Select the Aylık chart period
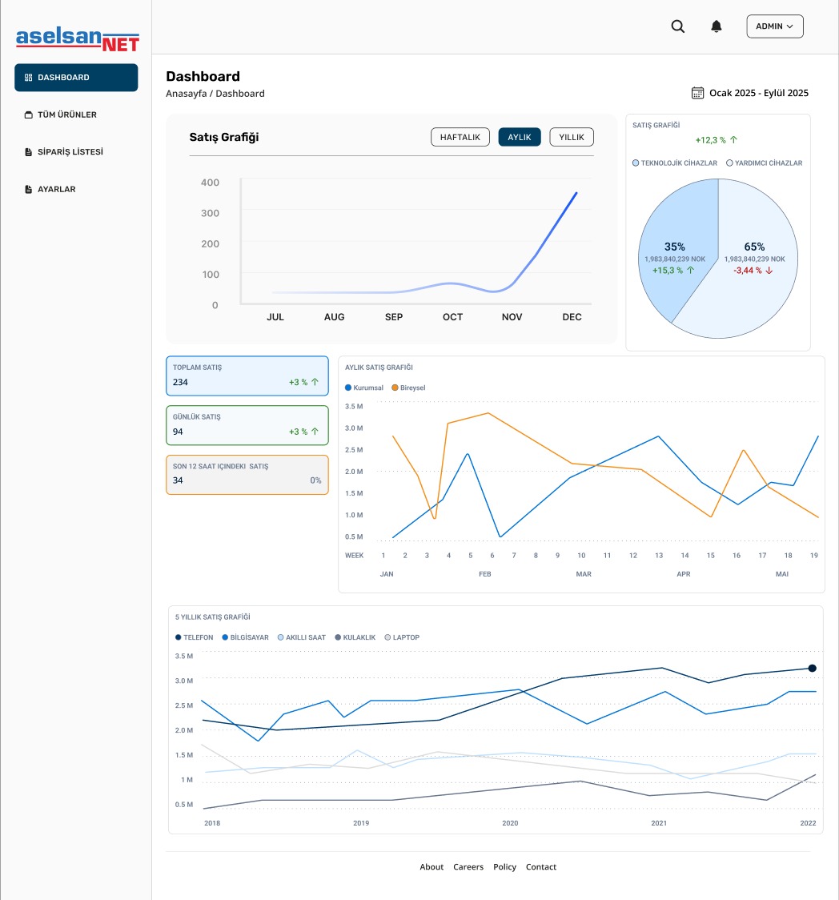The width and height of the screenshot is (839, 900). tap(520, 137)
